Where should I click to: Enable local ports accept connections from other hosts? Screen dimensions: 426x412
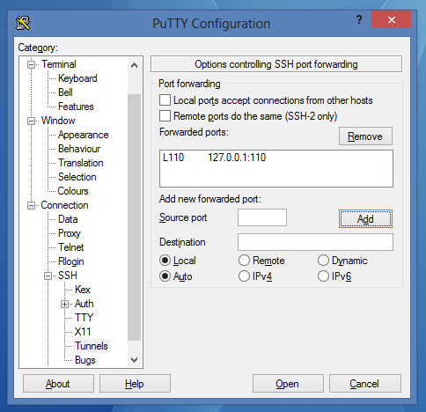165,100
